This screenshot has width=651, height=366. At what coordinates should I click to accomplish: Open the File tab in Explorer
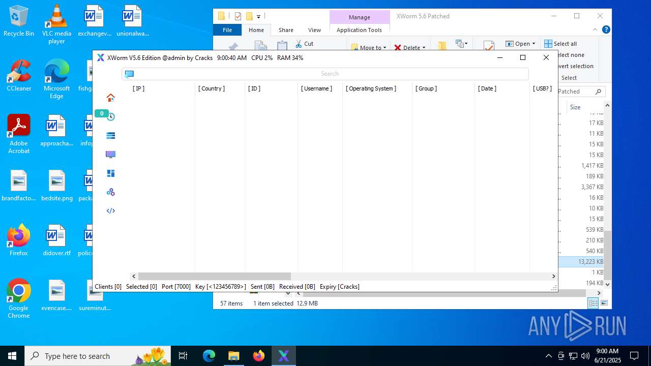227,30
